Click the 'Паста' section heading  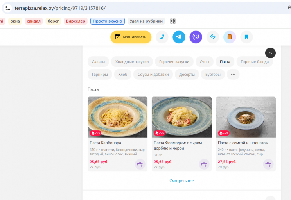pos(93,89)
